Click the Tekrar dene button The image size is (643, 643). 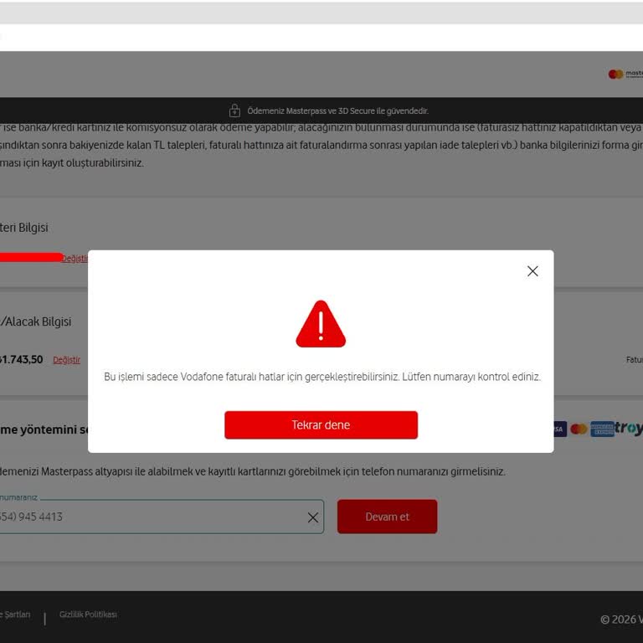321,424
